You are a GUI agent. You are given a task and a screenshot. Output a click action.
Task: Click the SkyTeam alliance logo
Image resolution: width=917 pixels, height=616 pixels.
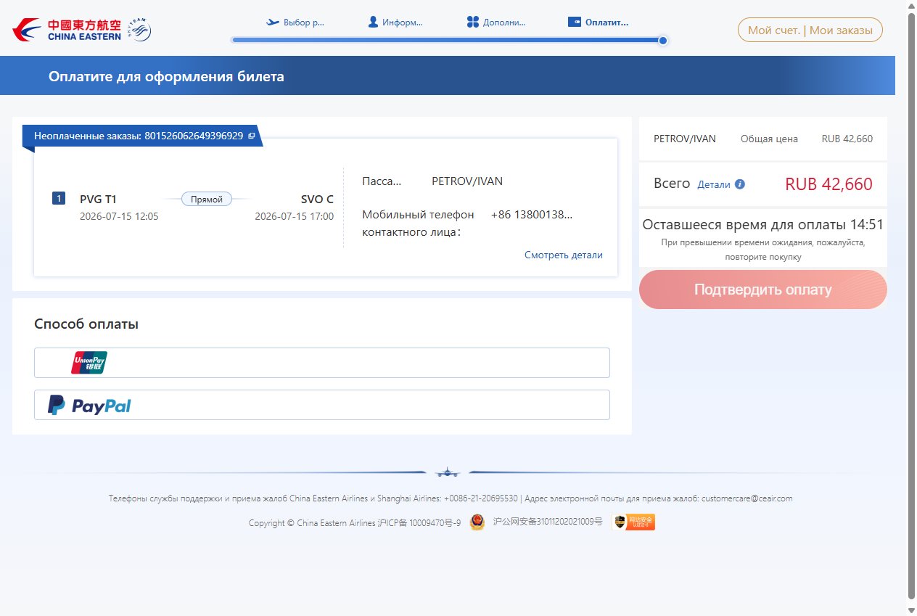[x=140, y=30]
